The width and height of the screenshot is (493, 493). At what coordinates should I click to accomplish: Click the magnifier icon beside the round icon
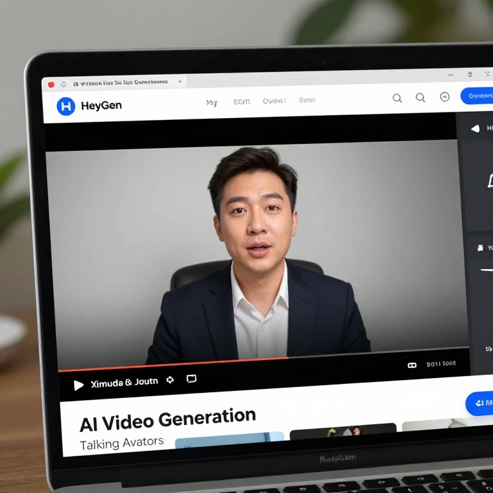click(x=420, y=98)
